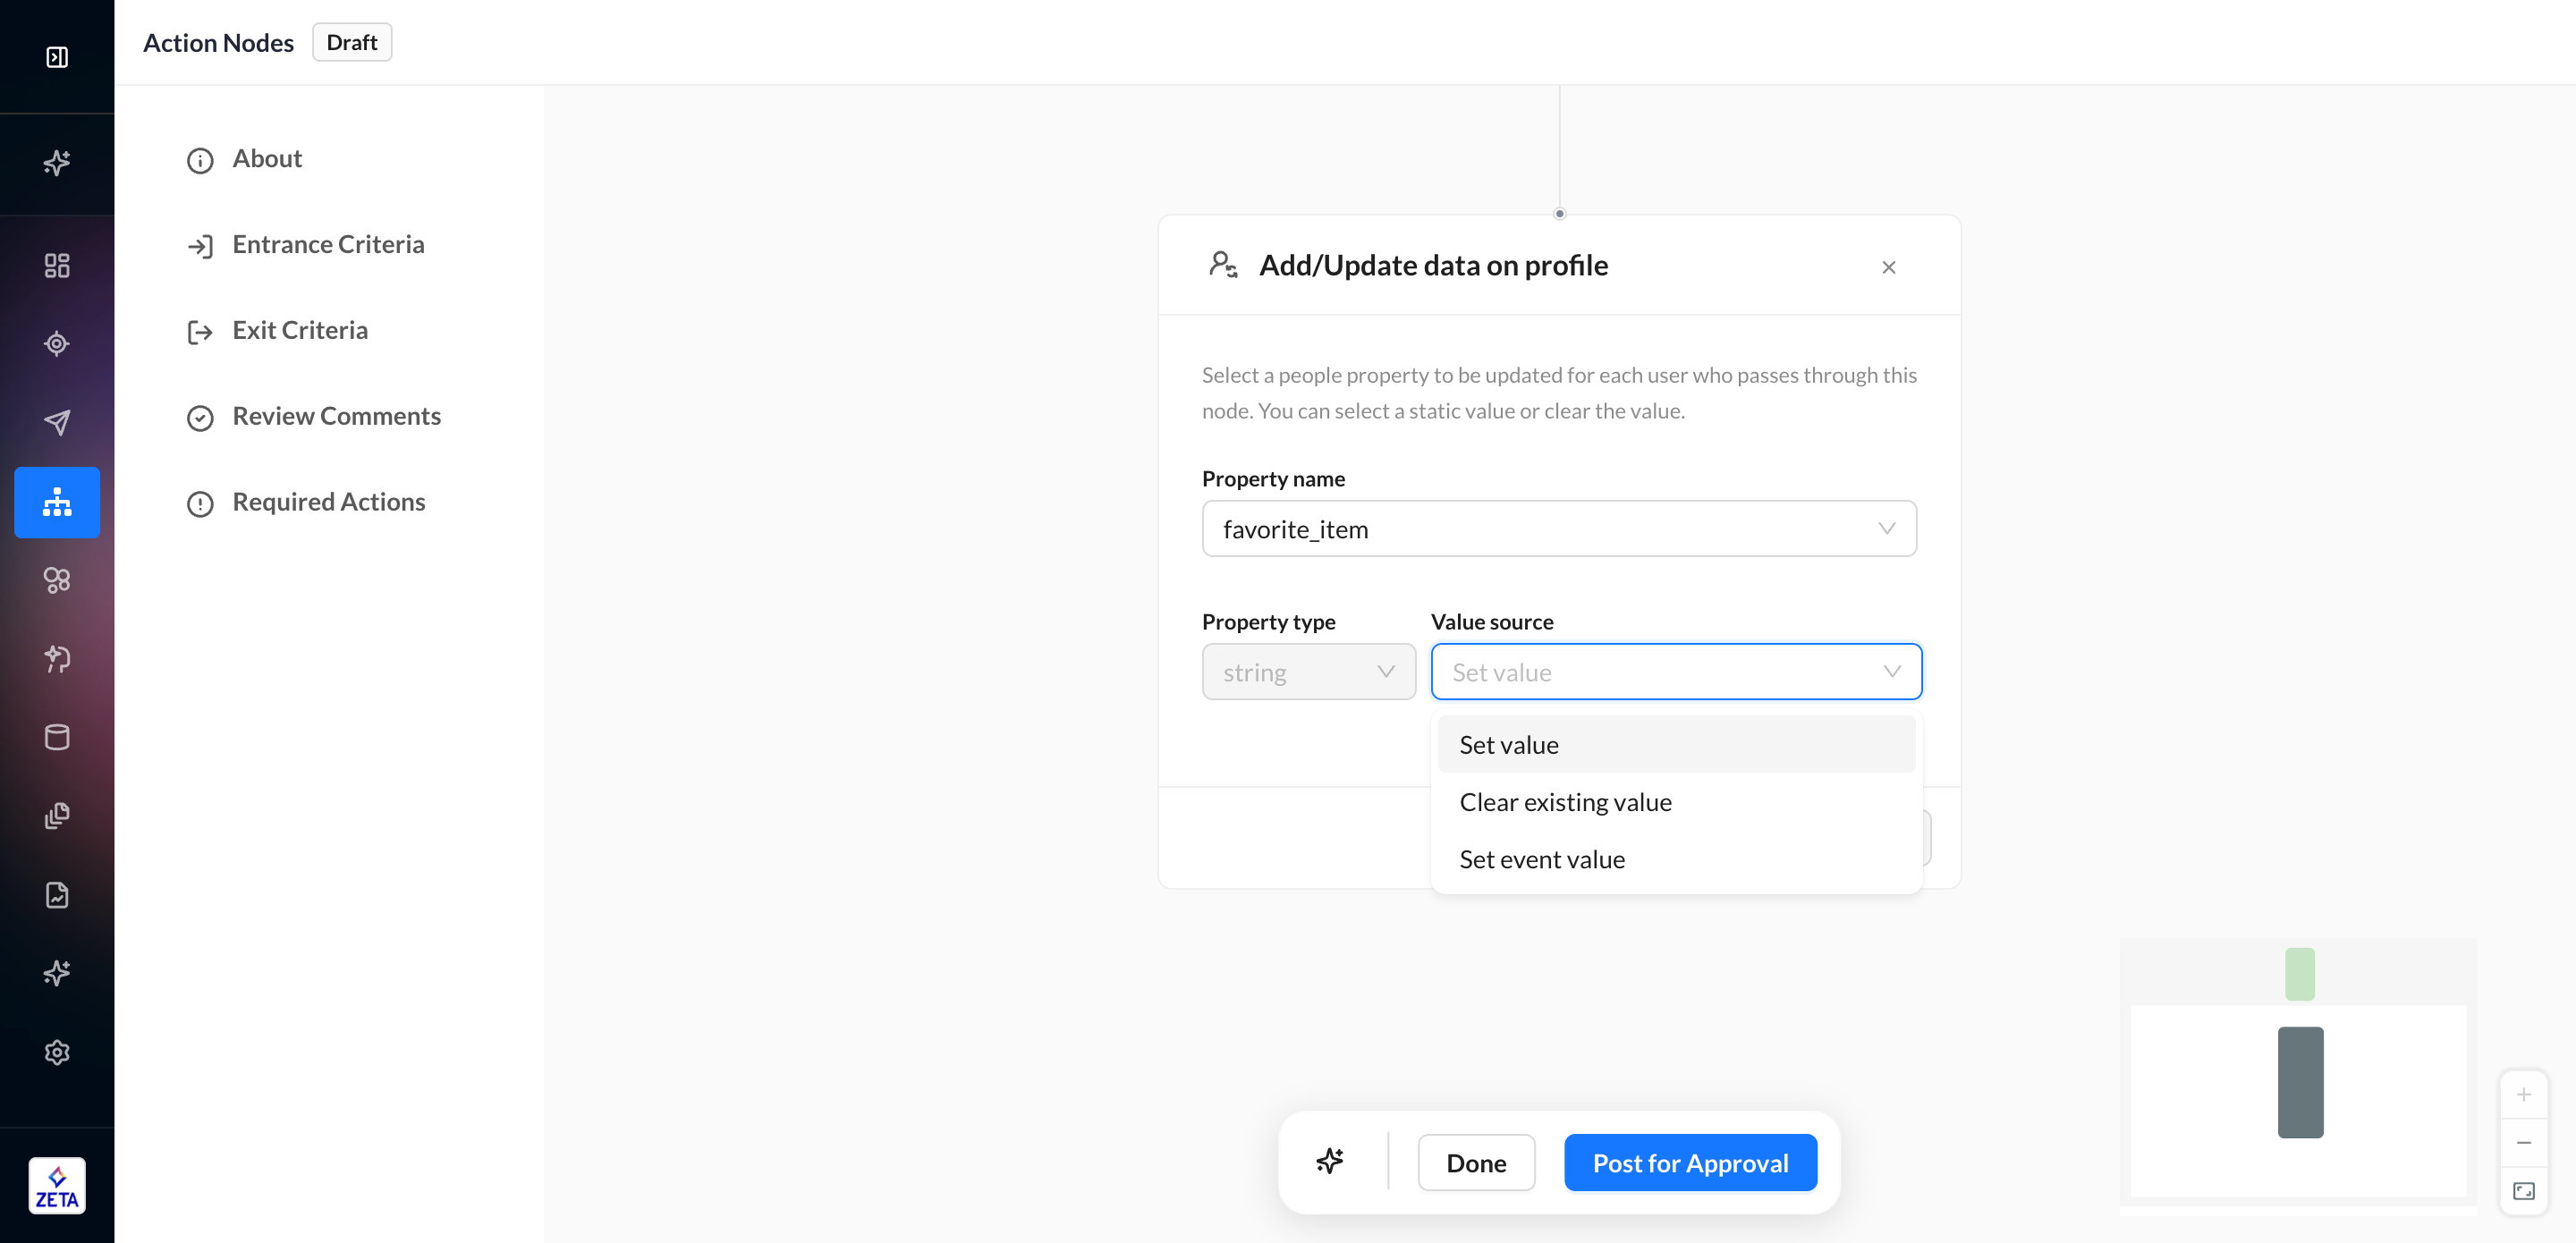Image resolution: width=2576 pixels, height=1243 pixels.
Task: Select 'Set value' in the dropdown list
Action: (1508, 745)
